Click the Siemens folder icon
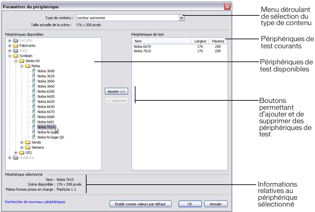This screenshot has height=212, width=315. [x=28, y=147]
